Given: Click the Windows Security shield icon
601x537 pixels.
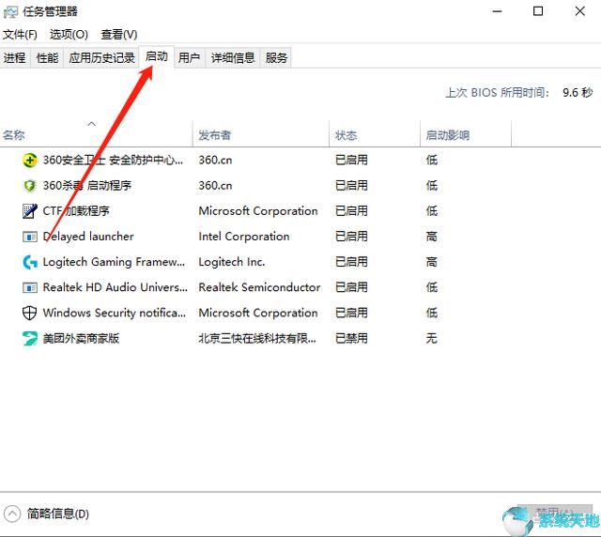Looking at the screenshot, I should point(30,314).
